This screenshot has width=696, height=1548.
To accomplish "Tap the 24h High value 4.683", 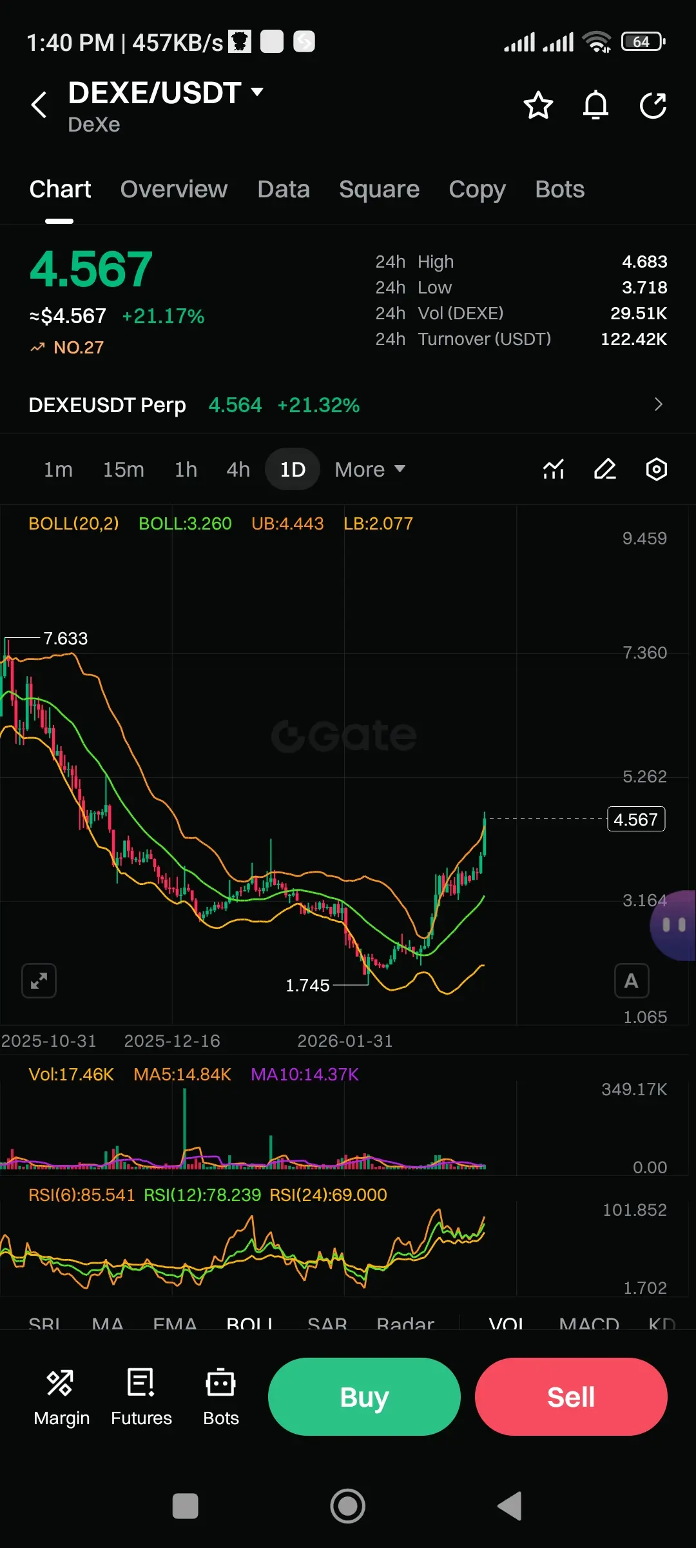I will tap(644, 262).
